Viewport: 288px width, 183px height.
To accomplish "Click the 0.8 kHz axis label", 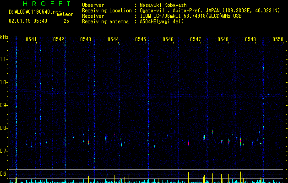I will [x=4, y=128].
